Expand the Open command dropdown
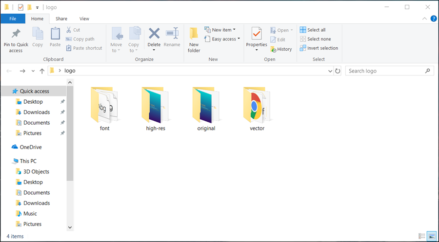This screenshot has height=242, width=439. click(292, 30)
